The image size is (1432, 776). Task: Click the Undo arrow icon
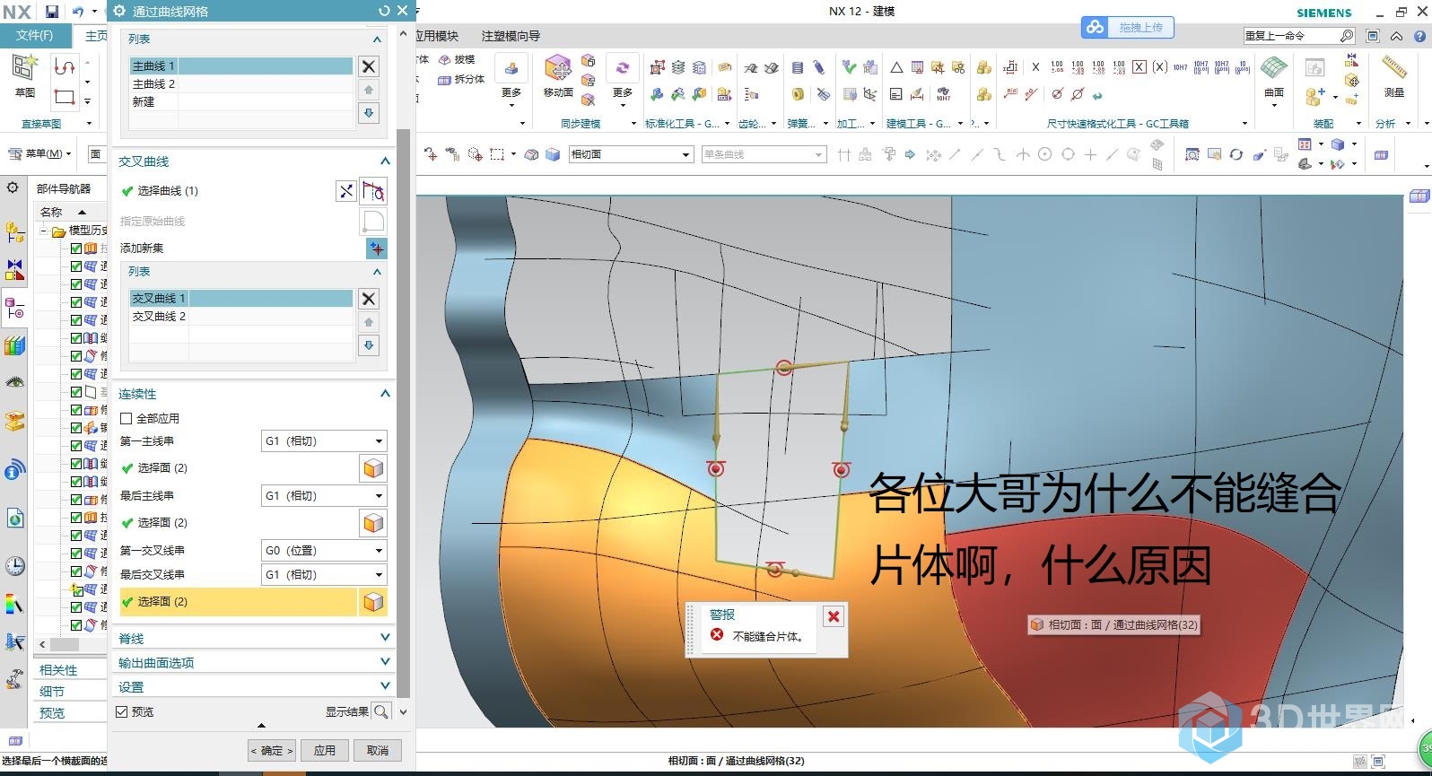78,12
